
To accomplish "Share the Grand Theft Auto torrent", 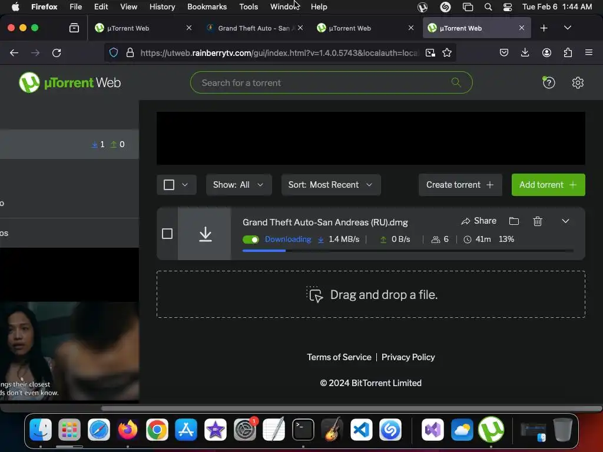I will (x=478, y=221).
